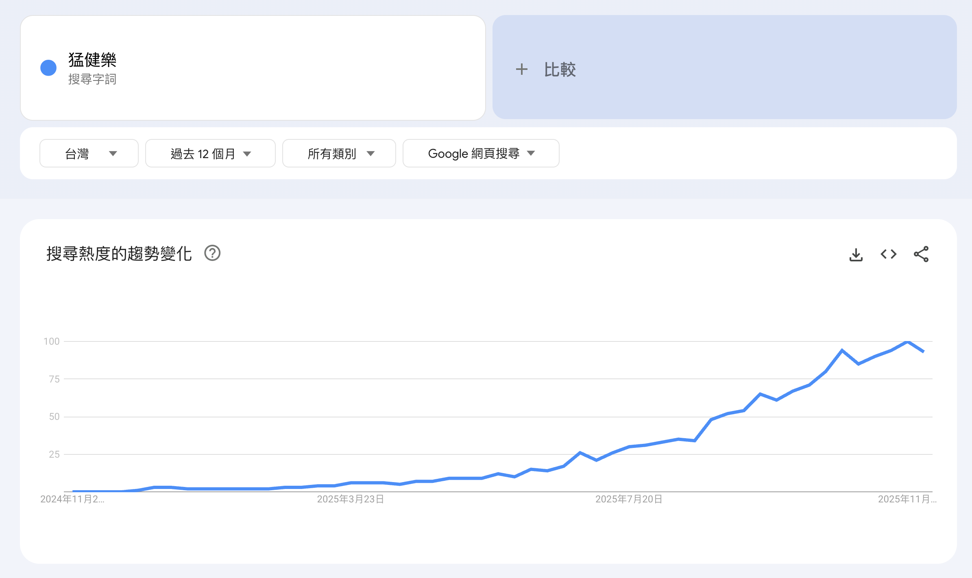Click the trend line peak at 100
The width and height of the screenshot is (972, 578).
pyautogui.click(x=907, y=342)
